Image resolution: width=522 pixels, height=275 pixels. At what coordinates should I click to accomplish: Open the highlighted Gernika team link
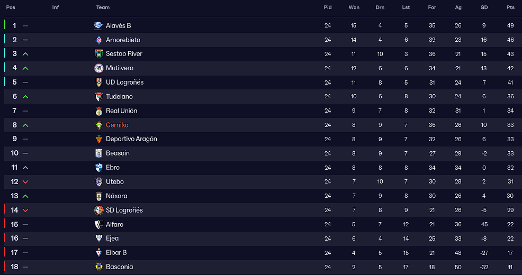(117, 125)
